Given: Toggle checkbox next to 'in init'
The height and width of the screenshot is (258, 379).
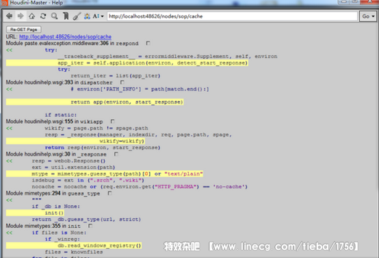Looking at the screenshot, I should click(x=90, y=226).
